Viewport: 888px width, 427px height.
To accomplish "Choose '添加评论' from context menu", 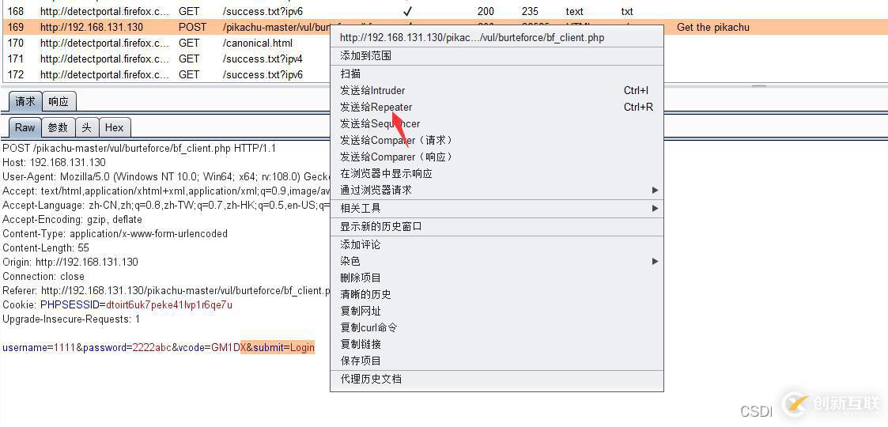I will coord(497,244).
